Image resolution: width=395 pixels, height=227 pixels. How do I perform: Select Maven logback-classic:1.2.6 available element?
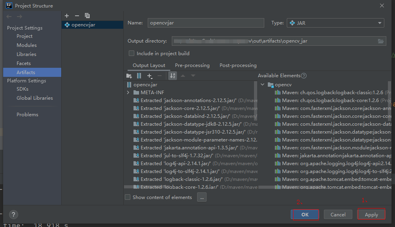pyautogui.click(x=333, y=93)
